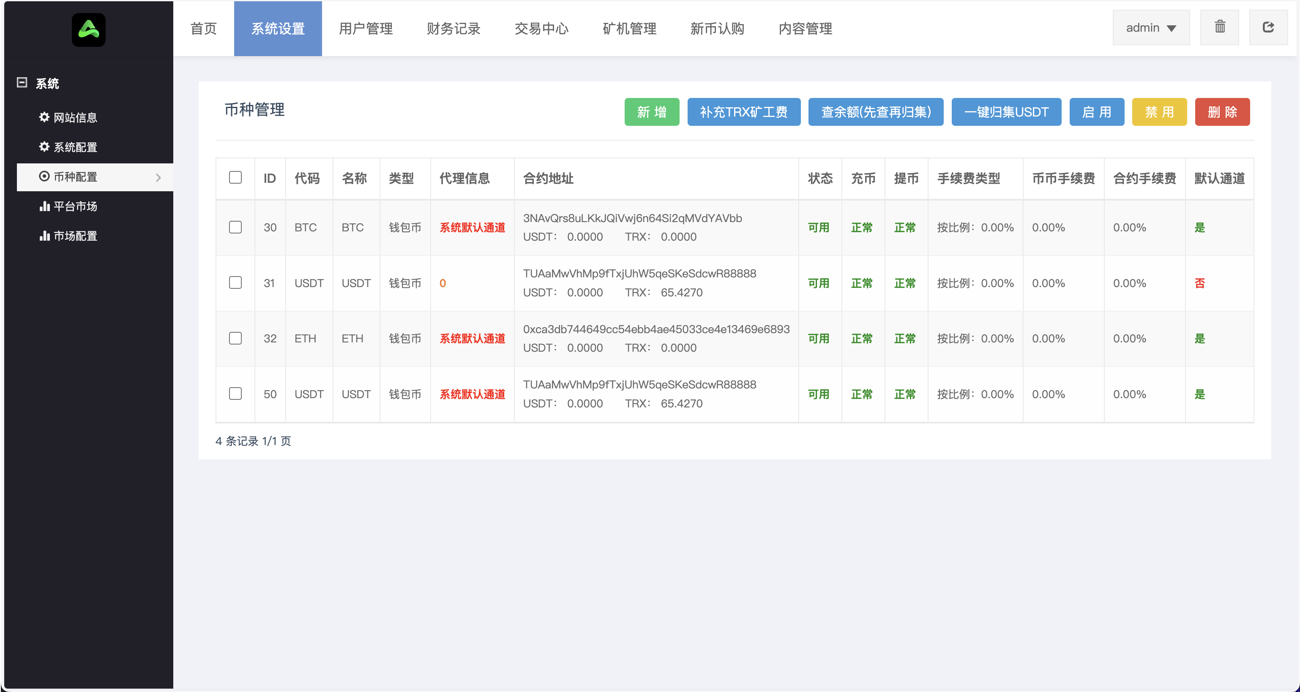Click the 一键归集USDT button
1300x692 pixels.
pyautogui.click(x=1006, y=112)
